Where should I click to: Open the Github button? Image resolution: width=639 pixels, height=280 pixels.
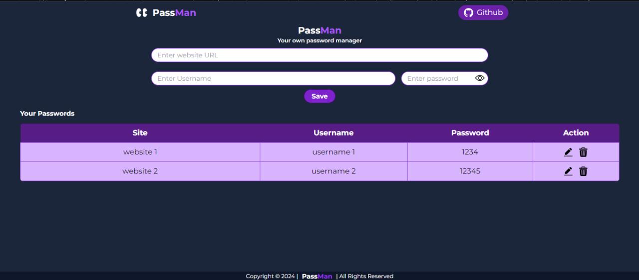click(x=483, y=12)
